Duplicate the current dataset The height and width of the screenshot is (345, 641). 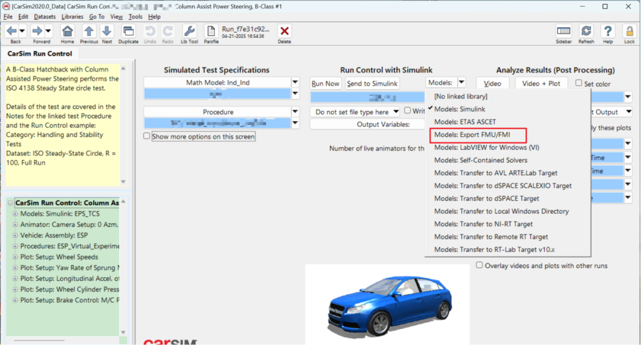click(x=128, y=31)
